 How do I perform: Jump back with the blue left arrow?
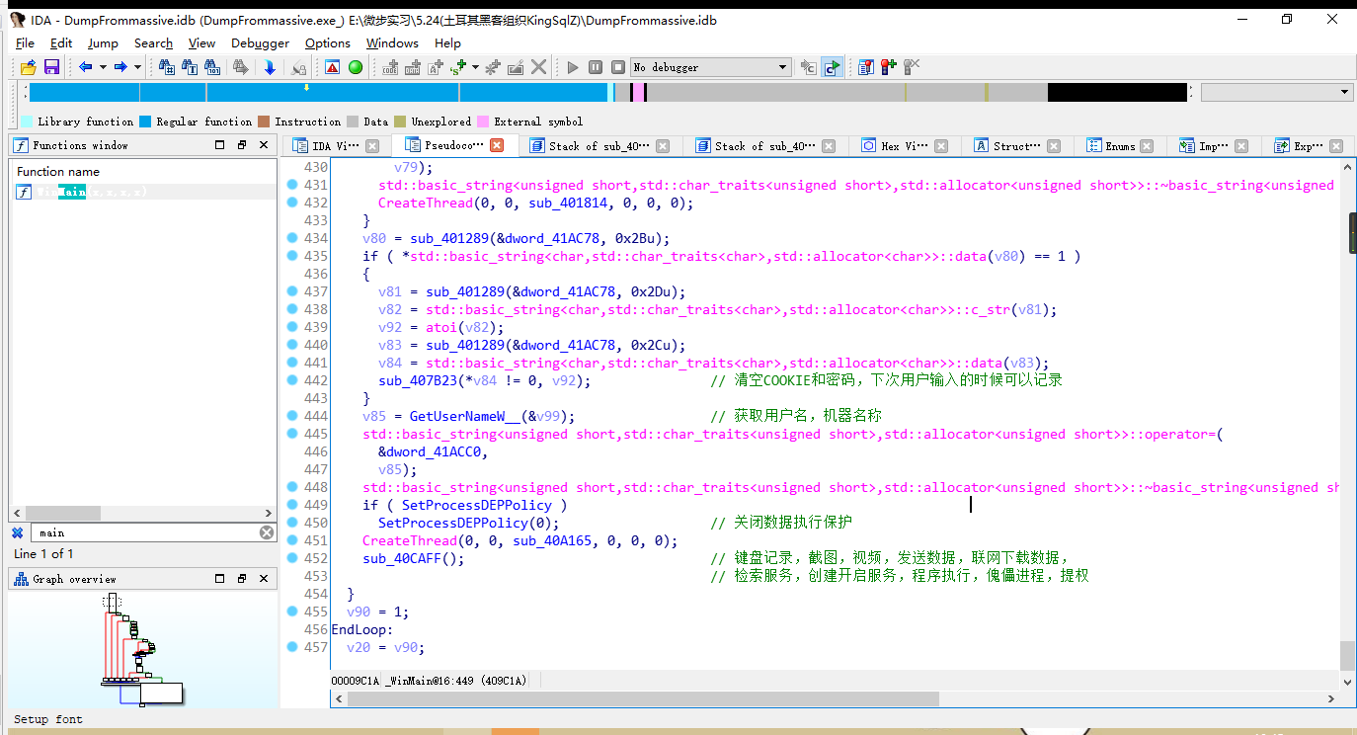tap(85, 67)
